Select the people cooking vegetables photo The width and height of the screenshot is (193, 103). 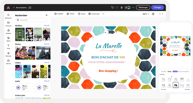tap(25, 53)
